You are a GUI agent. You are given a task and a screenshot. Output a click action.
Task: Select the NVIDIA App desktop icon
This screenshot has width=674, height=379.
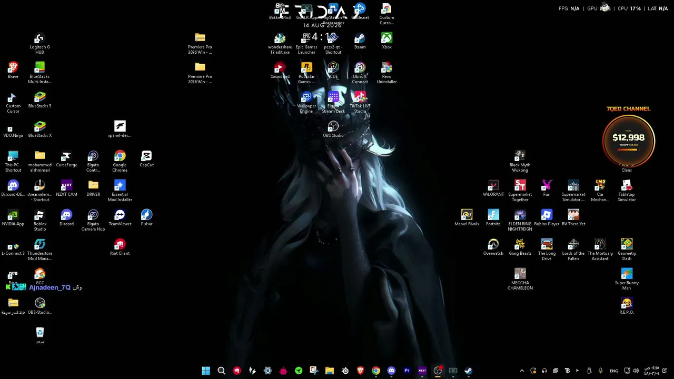tap(13, 218)
